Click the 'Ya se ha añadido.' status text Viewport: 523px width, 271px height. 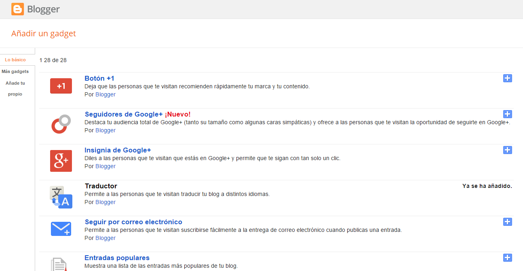click(487, 186)
